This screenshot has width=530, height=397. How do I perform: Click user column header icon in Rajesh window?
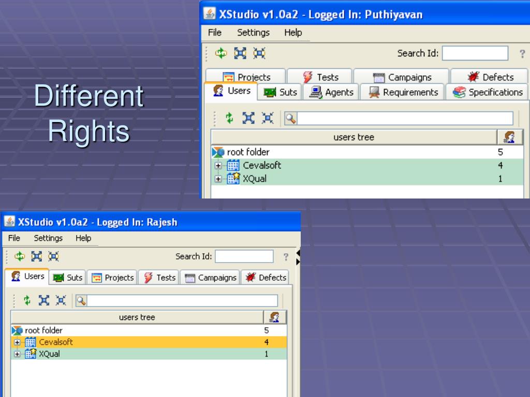click(275, 317)
